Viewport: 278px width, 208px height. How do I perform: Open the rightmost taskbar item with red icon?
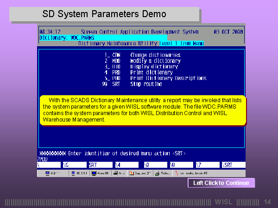pos(190,173)
